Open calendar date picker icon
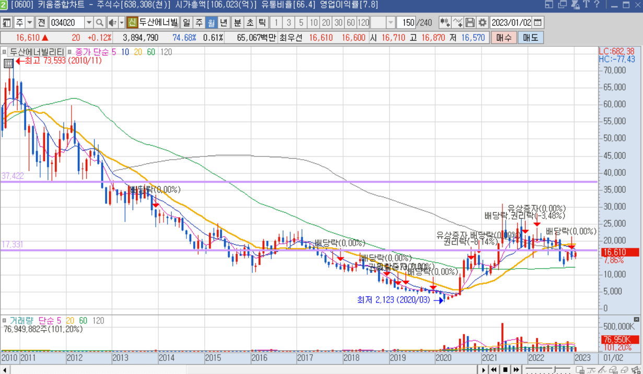643x374 pixels. (538, 22)
